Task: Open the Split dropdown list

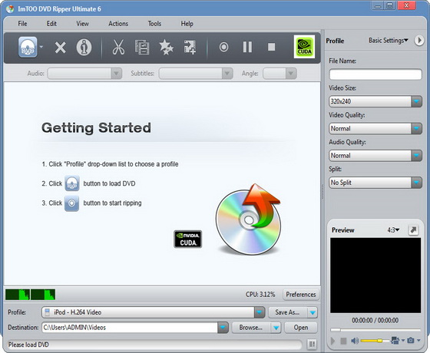Action: [375, 183]
